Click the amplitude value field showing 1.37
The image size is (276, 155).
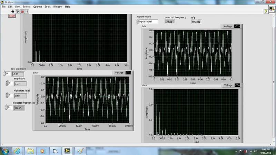(x=19, y=84)
